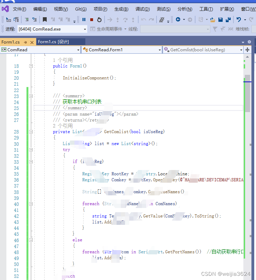Collapse the try block on line 31

31,150
